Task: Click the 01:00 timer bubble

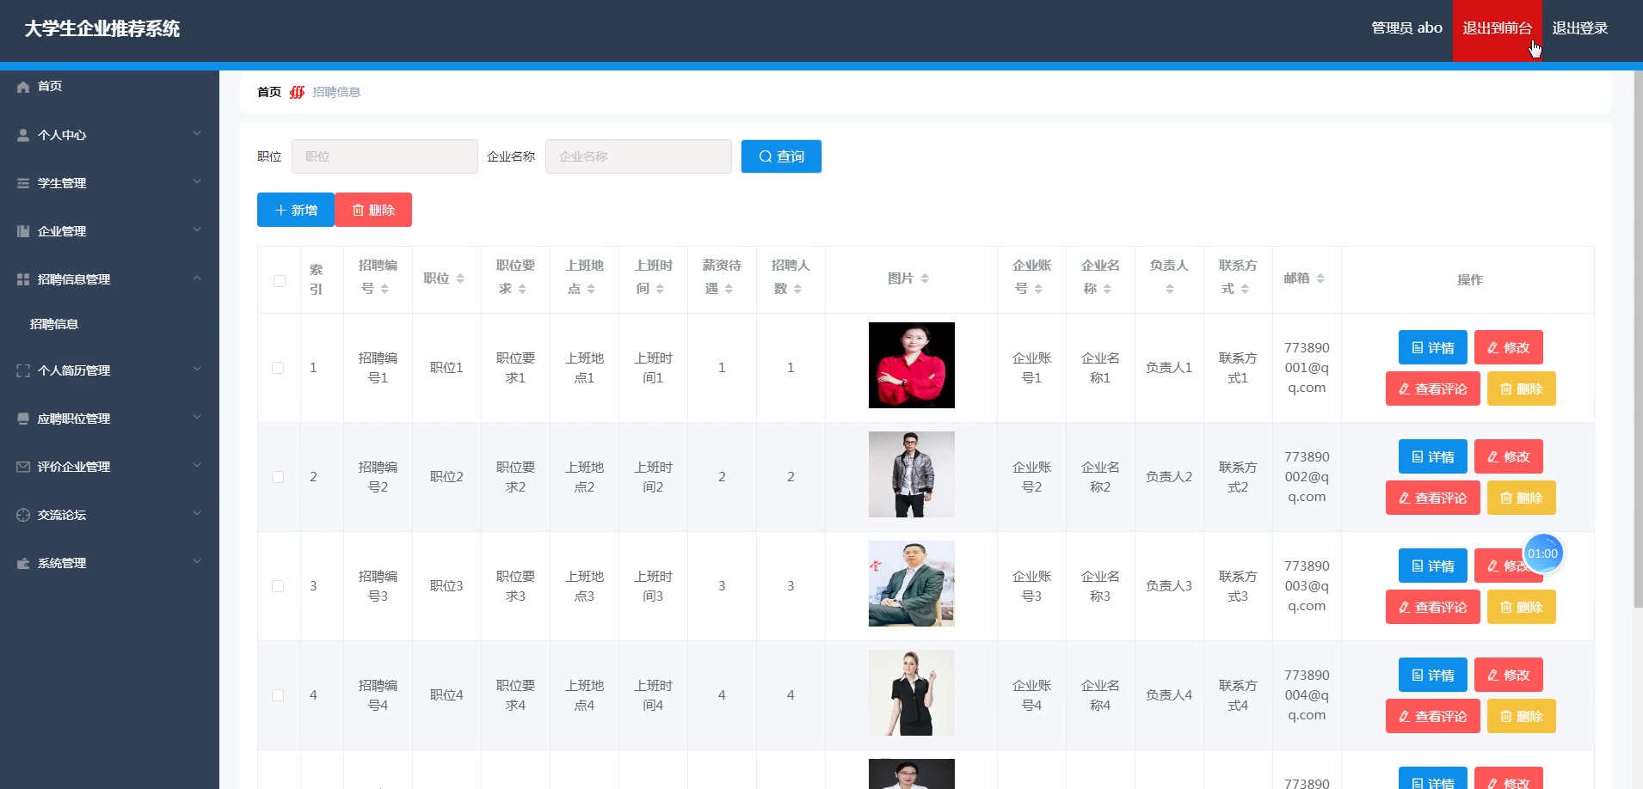Action: point(1542,554)
